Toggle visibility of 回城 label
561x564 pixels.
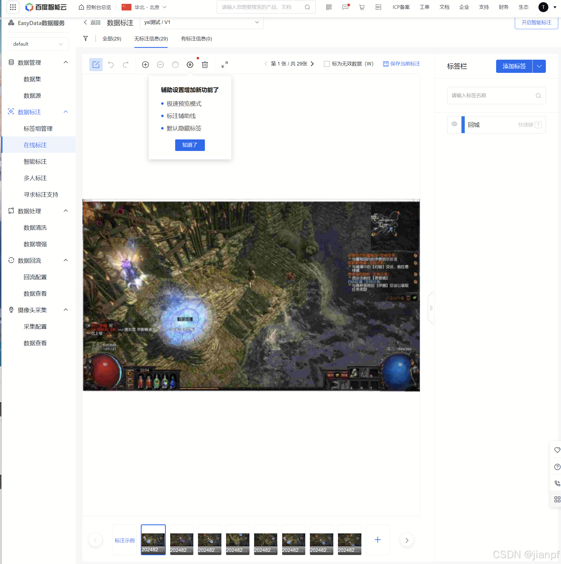pyautogui.click(x=454, y=124)
